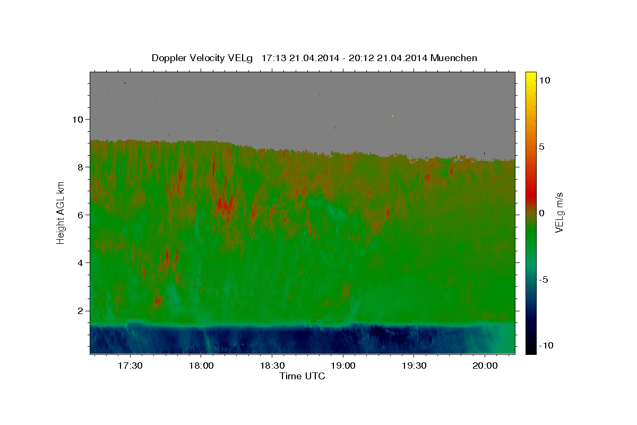This screenshot has width=637, height=425.
Task: Click the 20:00 time tick label
Action: coord(485,366)
